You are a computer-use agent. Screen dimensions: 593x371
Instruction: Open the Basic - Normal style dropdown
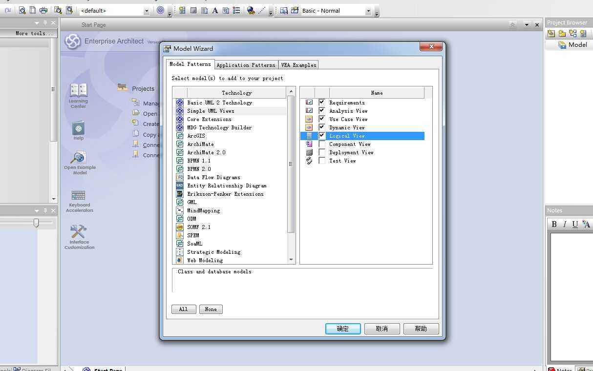(368, 11)
